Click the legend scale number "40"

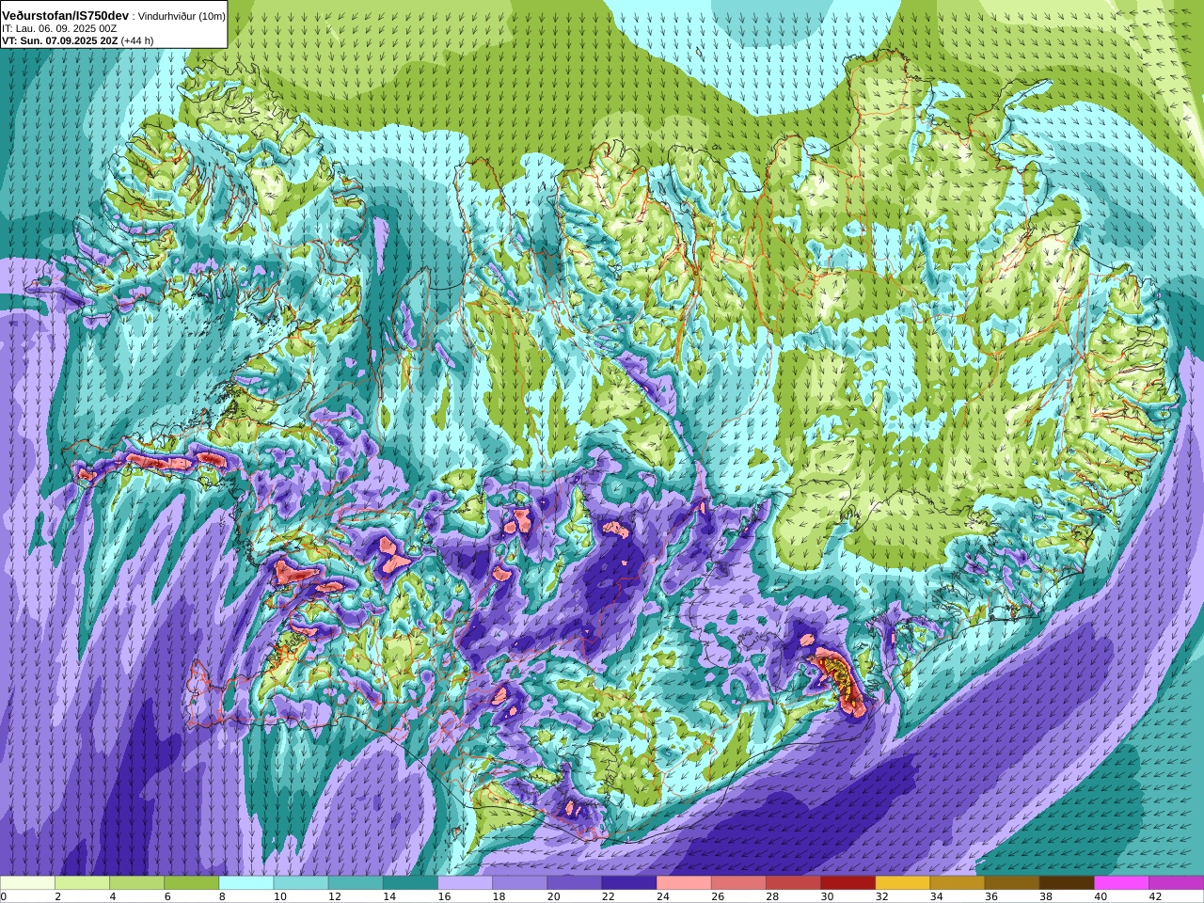[x=1101, y=896]
